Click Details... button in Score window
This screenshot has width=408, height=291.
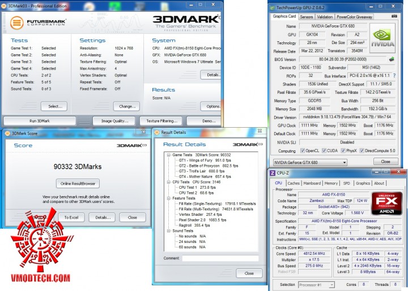click(102, 218)
